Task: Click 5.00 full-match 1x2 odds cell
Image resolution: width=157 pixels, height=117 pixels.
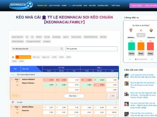Action: 74,85
